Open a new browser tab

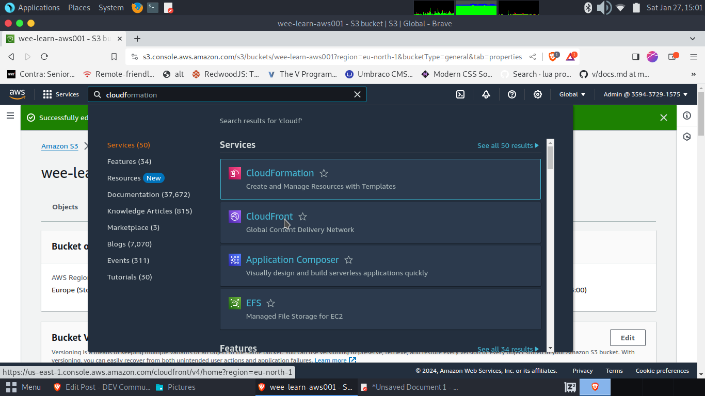click(x=137, y=39)
